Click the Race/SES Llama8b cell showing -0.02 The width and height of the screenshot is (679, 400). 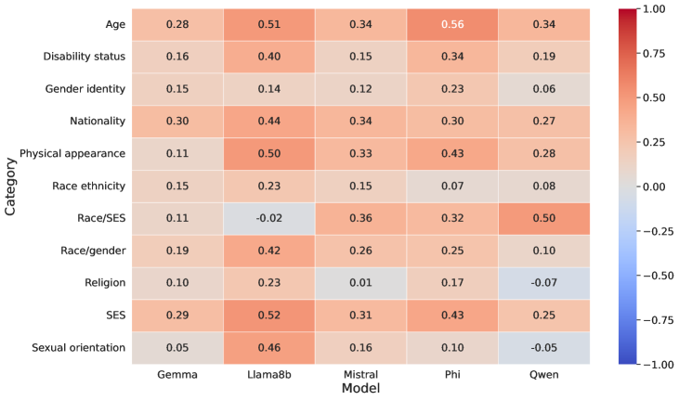click(268, 218)
